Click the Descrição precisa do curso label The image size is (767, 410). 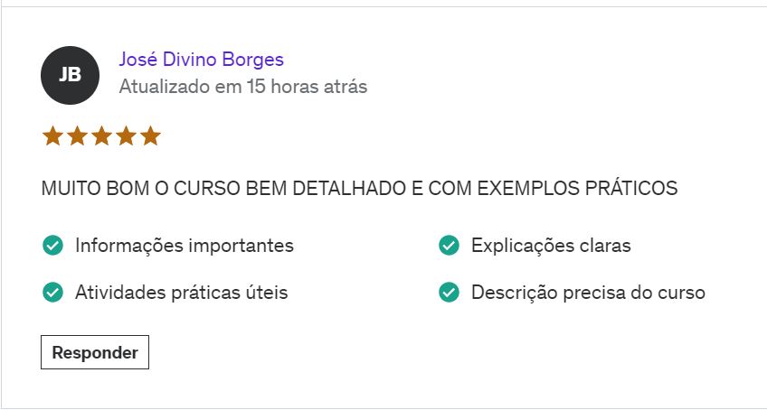tap(589, 293)
